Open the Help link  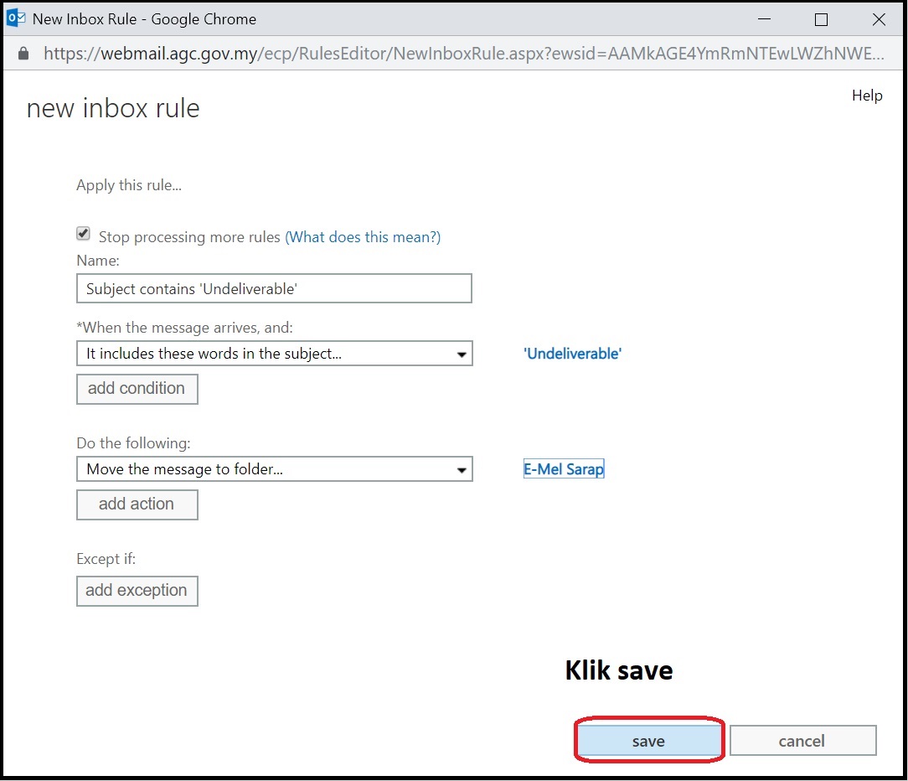coord(867,96)
